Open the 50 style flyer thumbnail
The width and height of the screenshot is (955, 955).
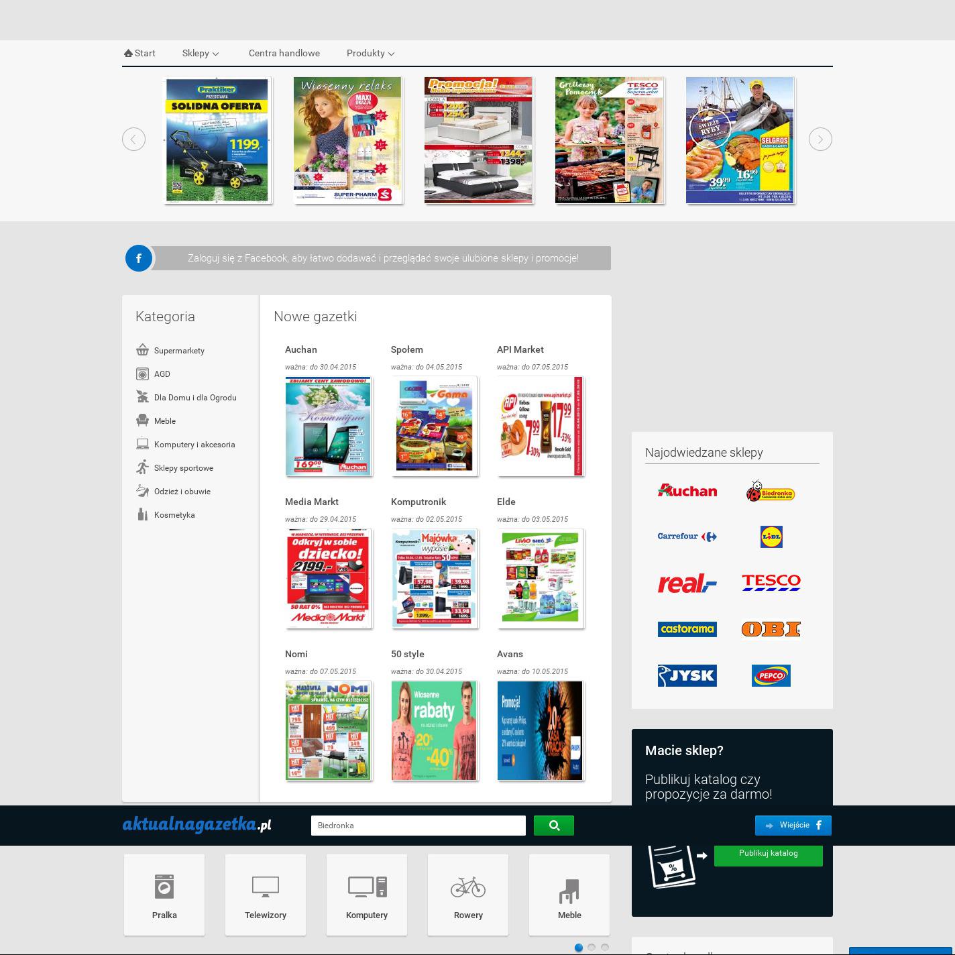435,731
